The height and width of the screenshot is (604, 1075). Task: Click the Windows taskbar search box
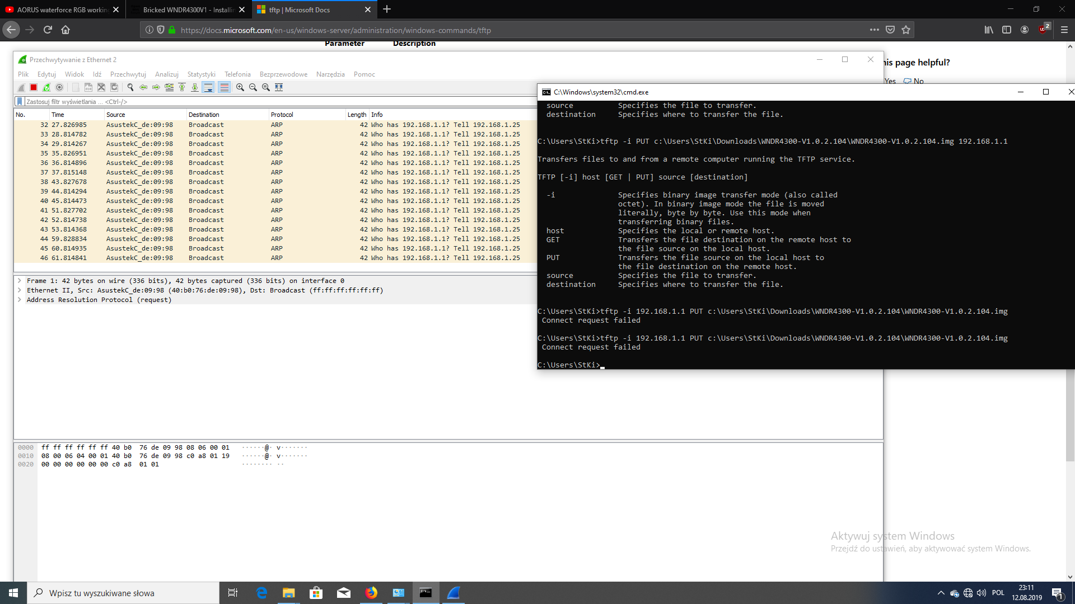point(123,593)
